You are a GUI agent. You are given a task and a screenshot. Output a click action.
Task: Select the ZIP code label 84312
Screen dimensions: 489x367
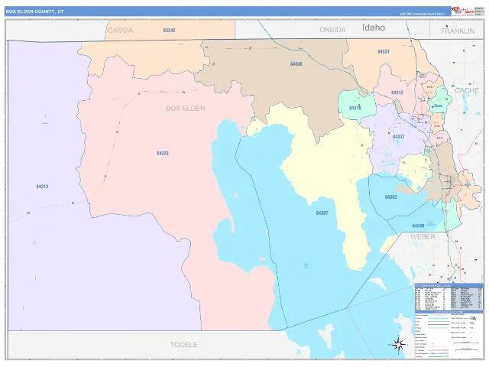pos(397,93)
